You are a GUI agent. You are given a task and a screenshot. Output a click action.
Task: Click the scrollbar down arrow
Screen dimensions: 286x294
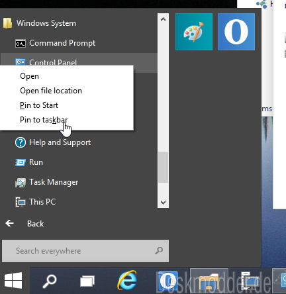(163, 202)
